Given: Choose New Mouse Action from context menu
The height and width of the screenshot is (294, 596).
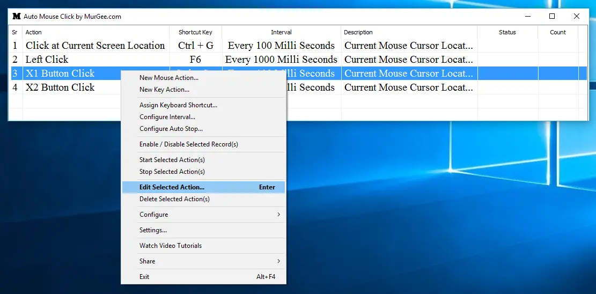Looking at the screenshot, I should (x=168, y=78).
